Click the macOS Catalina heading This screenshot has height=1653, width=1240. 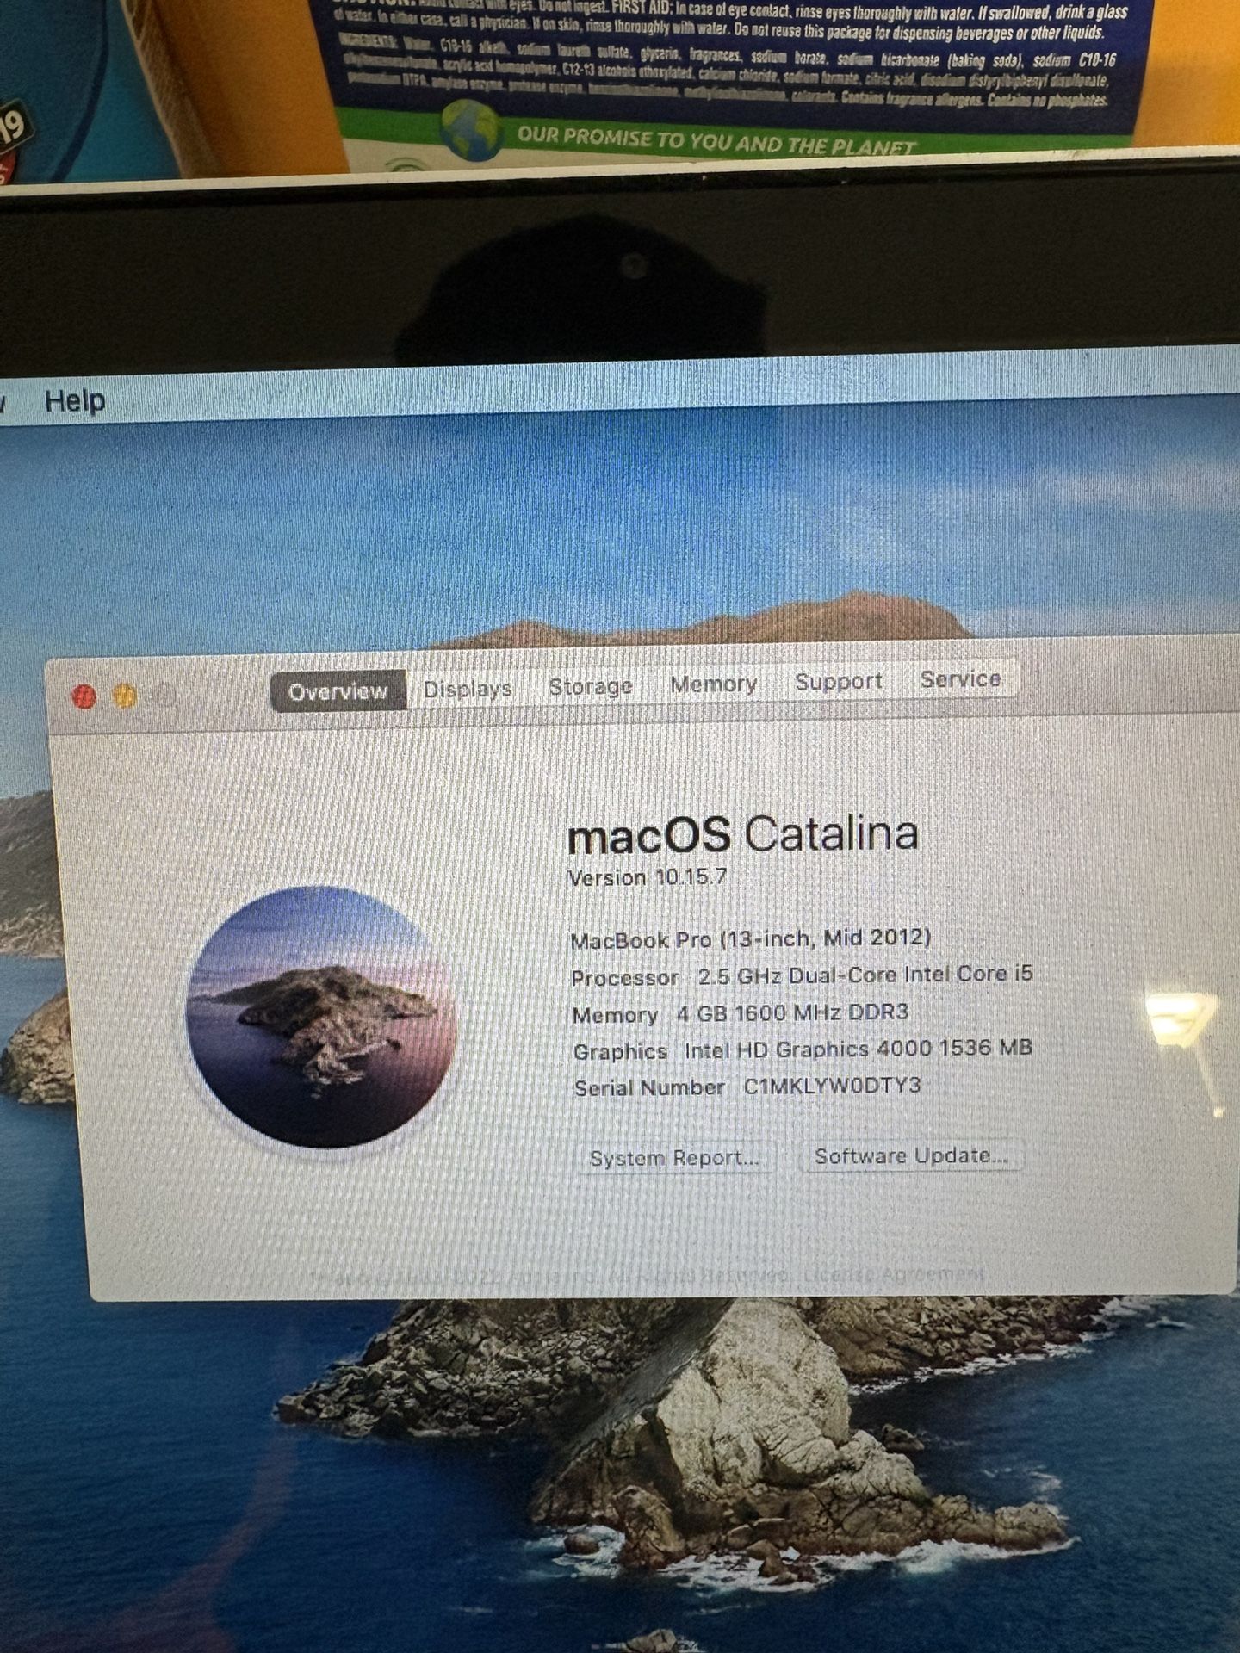pos(743,833)
